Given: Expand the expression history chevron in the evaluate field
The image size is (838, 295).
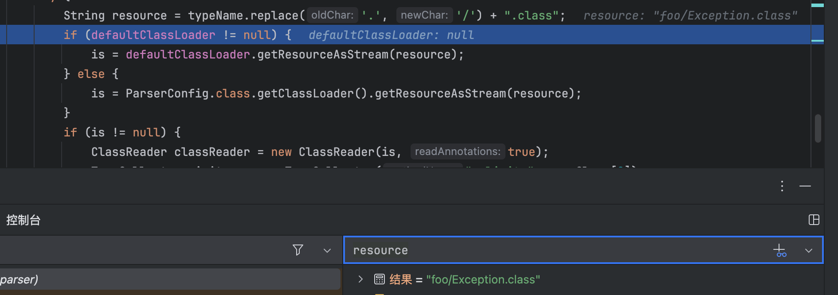Looking at the screenshot, I should click(809, 251).
